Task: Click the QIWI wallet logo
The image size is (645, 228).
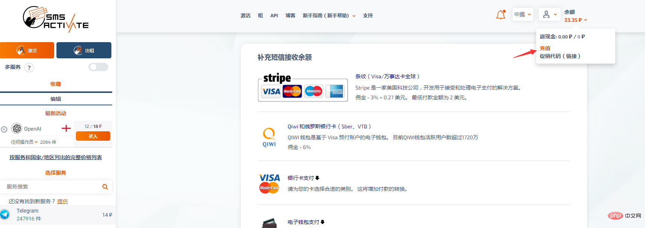Action: coord(269,137)
